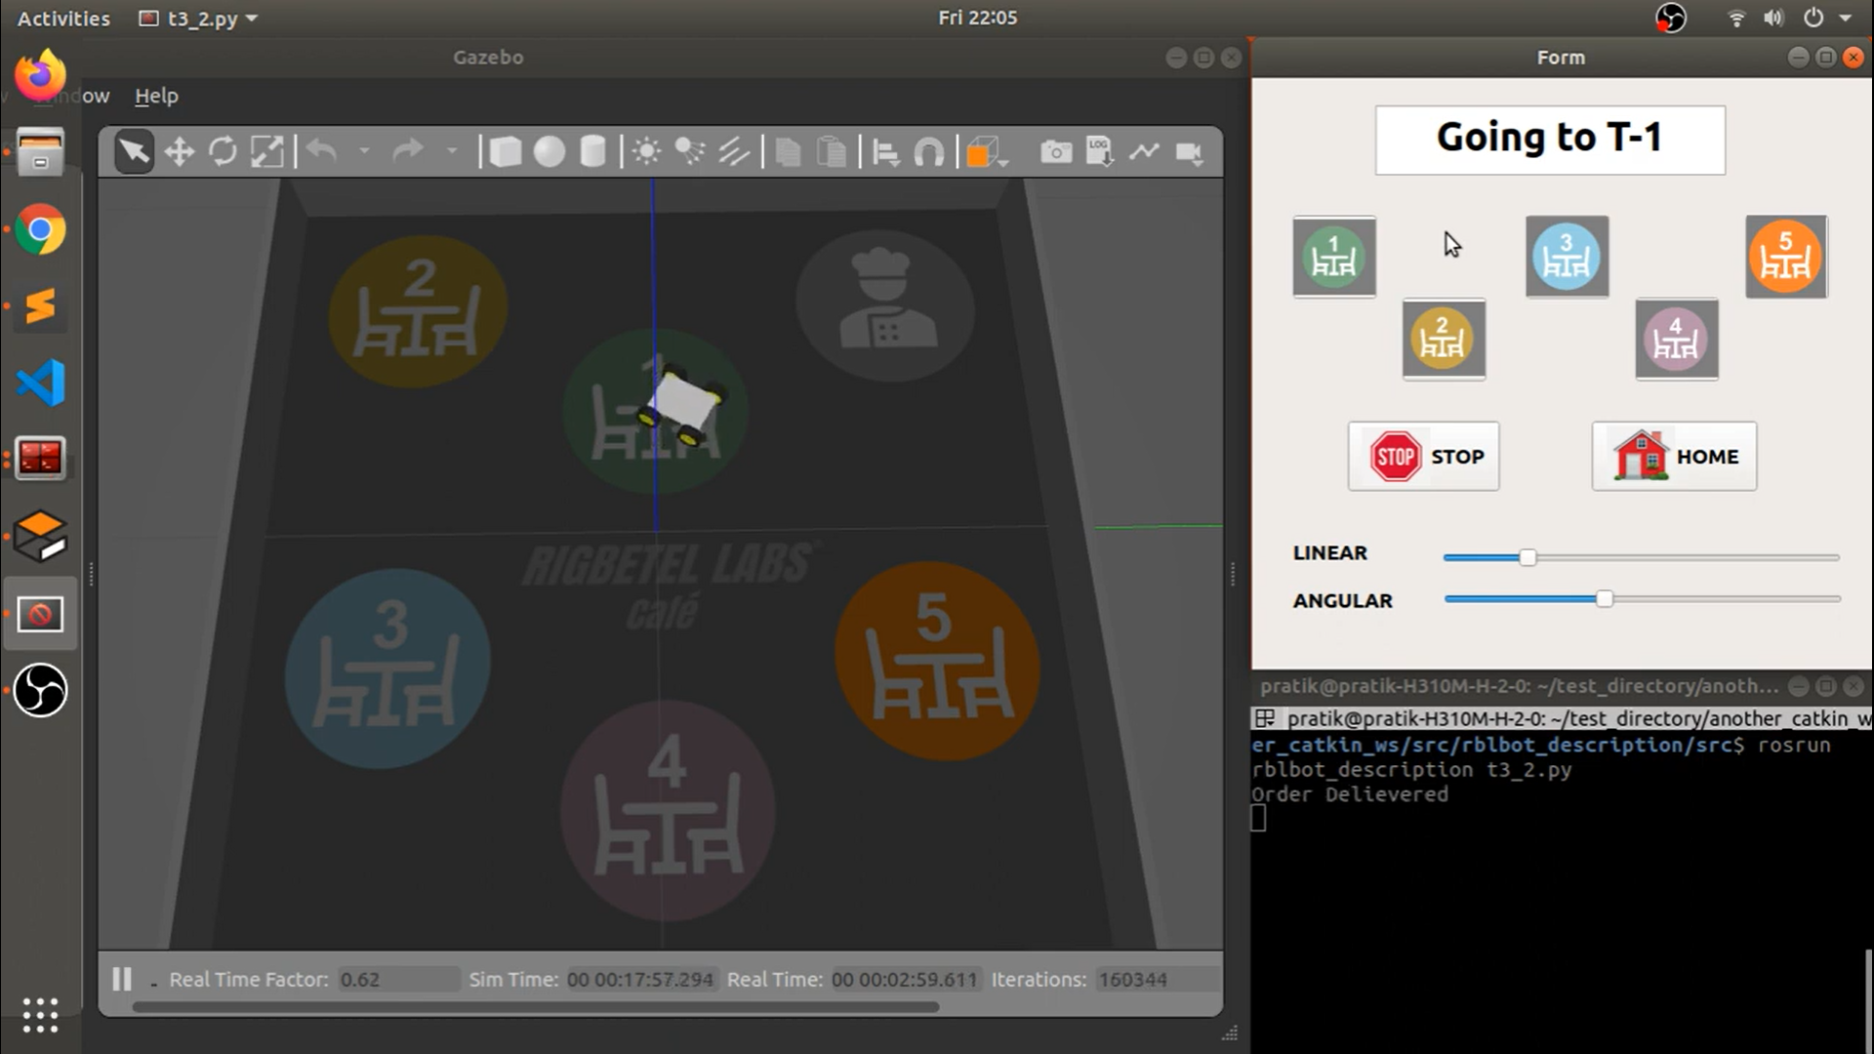Open Gazebo from the dock
This screenshot has height=1054, width=1874.
coord(40,537)
